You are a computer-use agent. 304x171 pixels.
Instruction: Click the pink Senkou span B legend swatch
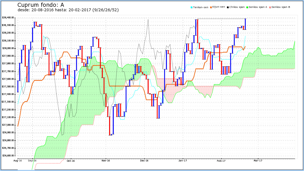(x=270, y=7)
